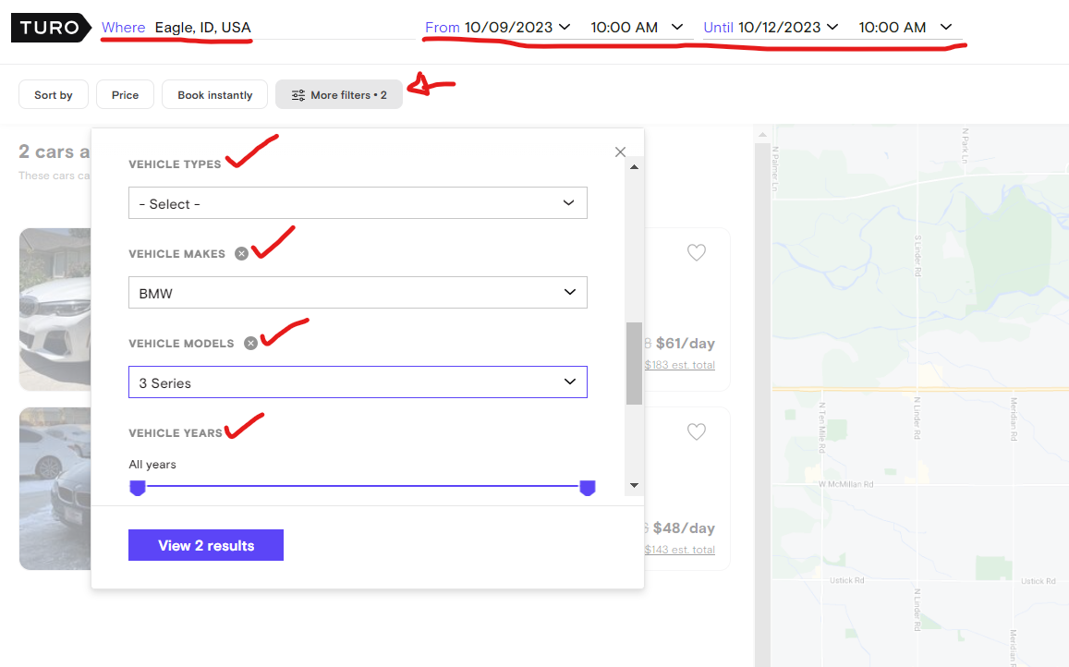Image resolution: width=1069 pixels, height=667 pixels.
Task: Click the $61/day price text
Action: (686, 343)
